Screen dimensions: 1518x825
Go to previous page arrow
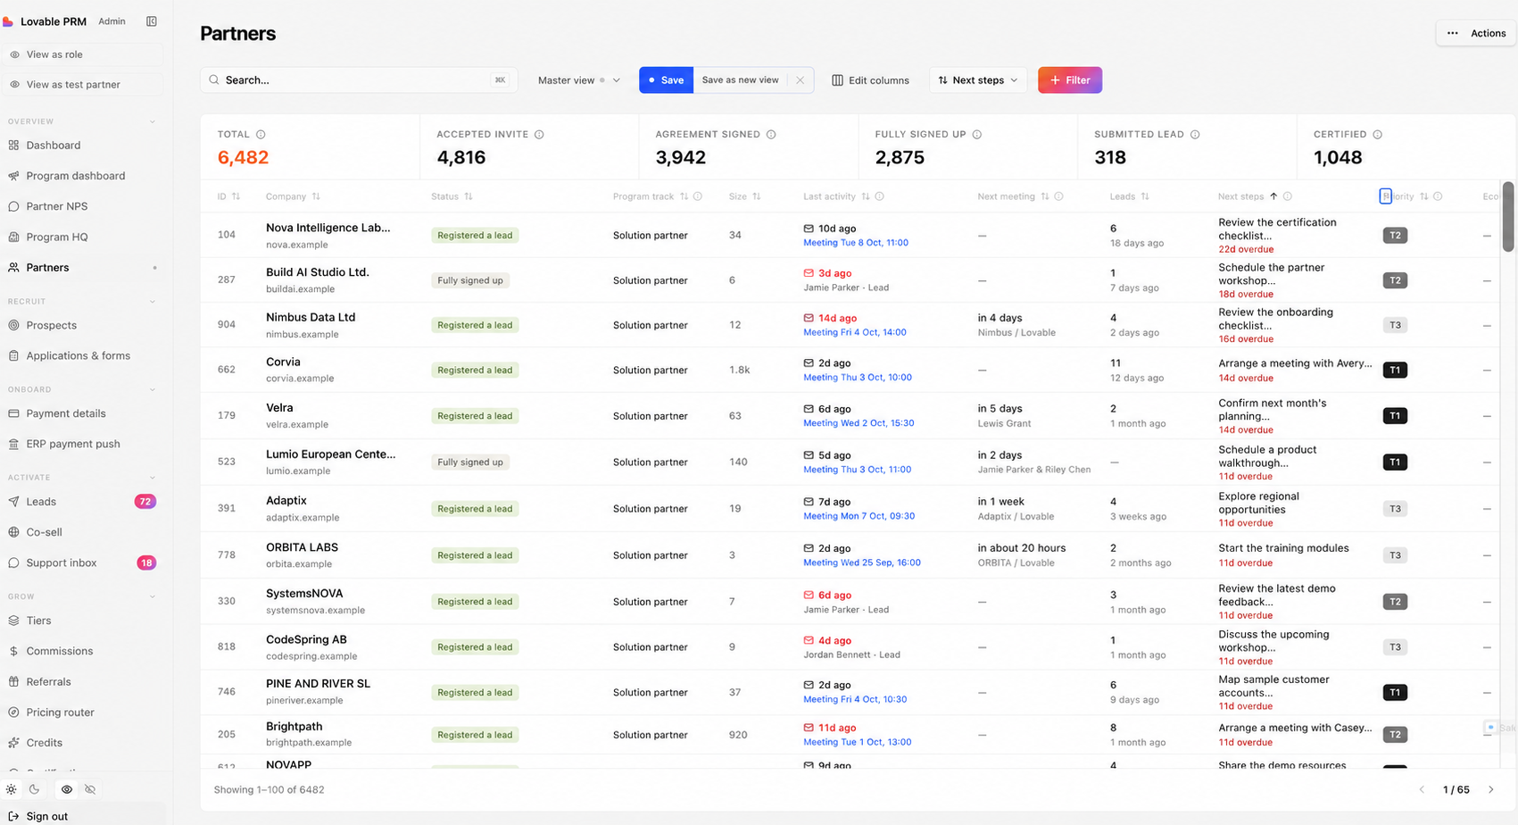(1423, 790)
